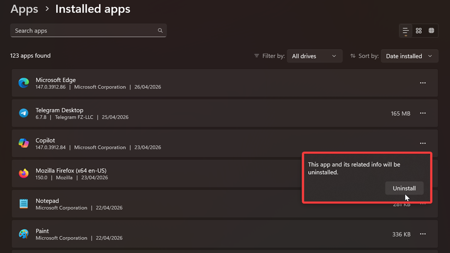Viewport: 450px width, 253px height.
Task: Switch to list view layout
Action: tap(406, 31)
